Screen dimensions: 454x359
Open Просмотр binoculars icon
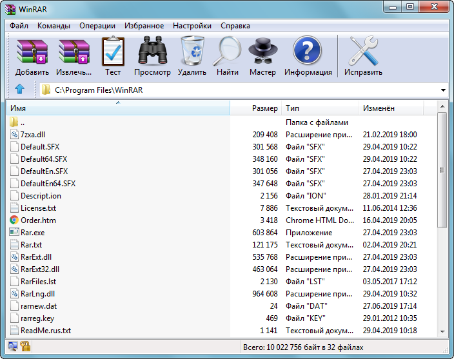[153, 50]
